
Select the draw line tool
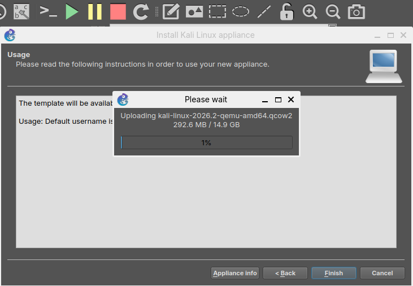tap(264, 12)
